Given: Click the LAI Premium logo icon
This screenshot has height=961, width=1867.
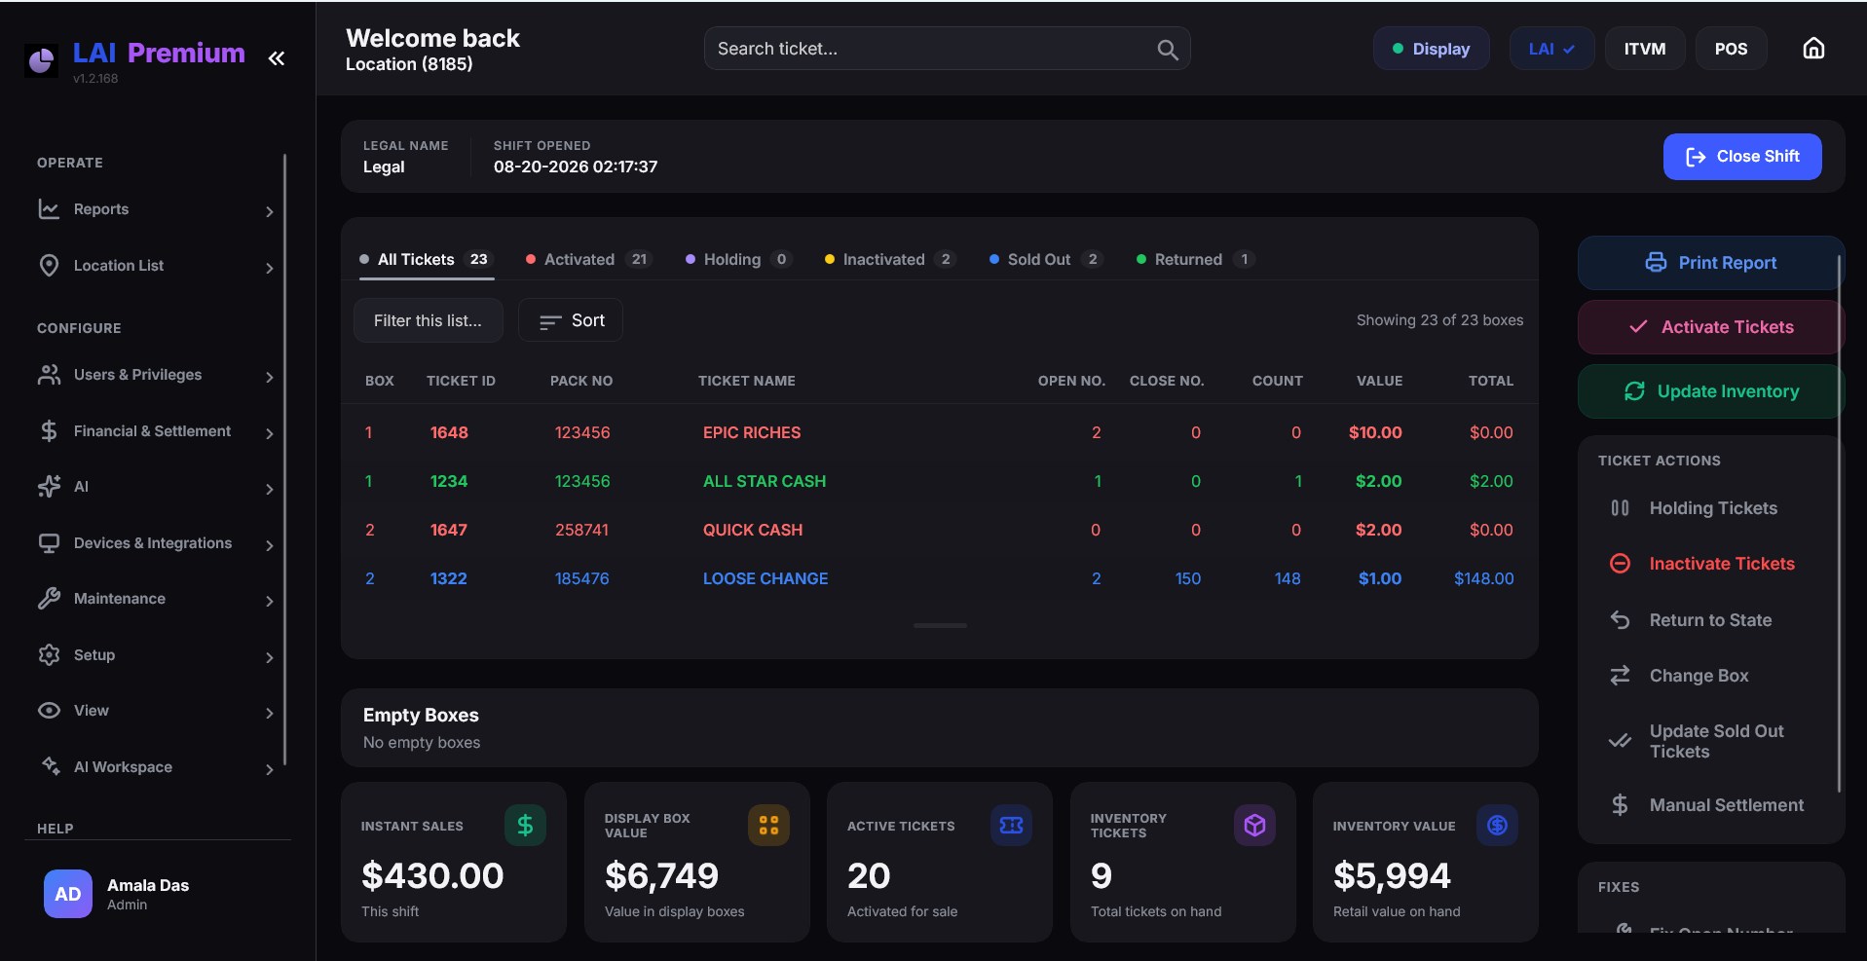Looking at the screenshot, I should point(41,61).
